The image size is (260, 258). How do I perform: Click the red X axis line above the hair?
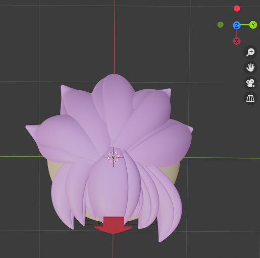[115, 37]
